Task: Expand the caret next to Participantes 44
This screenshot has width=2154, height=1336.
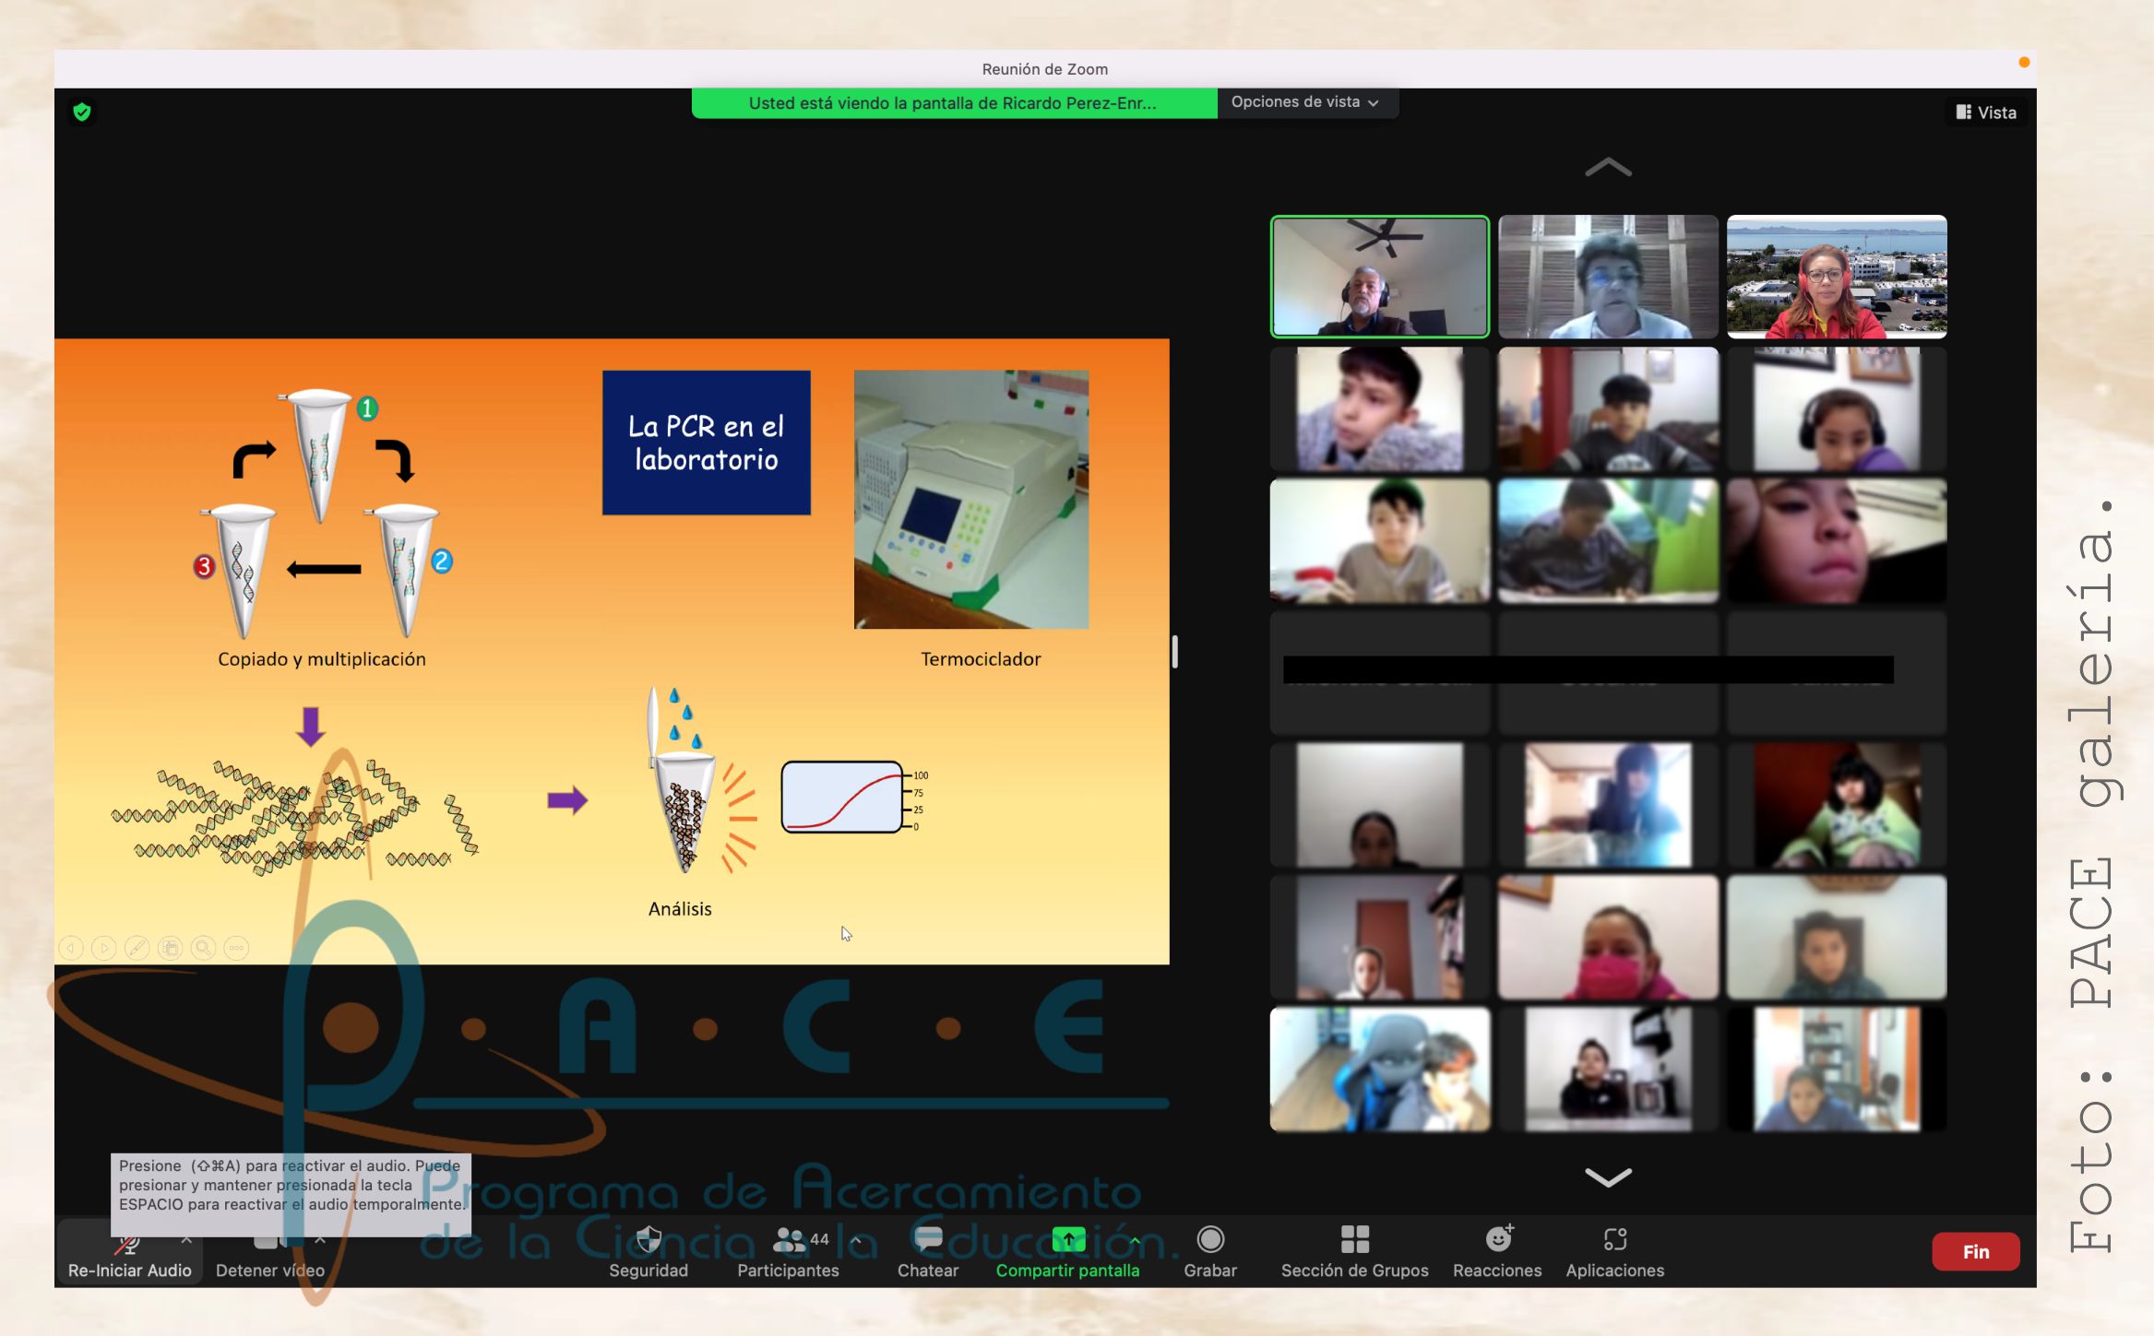Action: (857, 1240)
